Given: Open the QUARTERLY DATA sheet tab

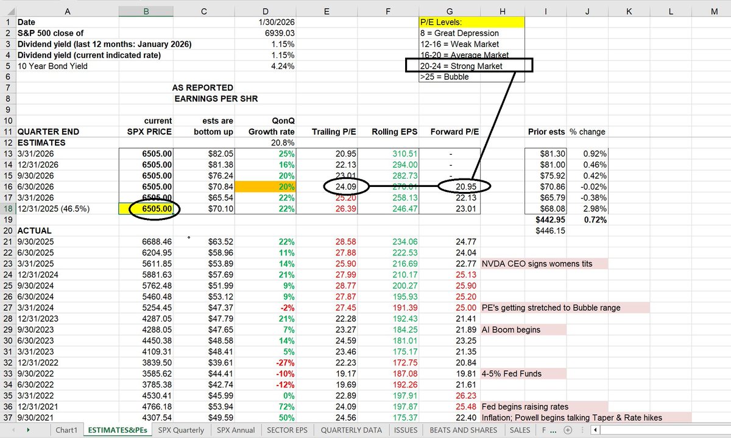Looking at the screenshot, I should click(352, 429).
